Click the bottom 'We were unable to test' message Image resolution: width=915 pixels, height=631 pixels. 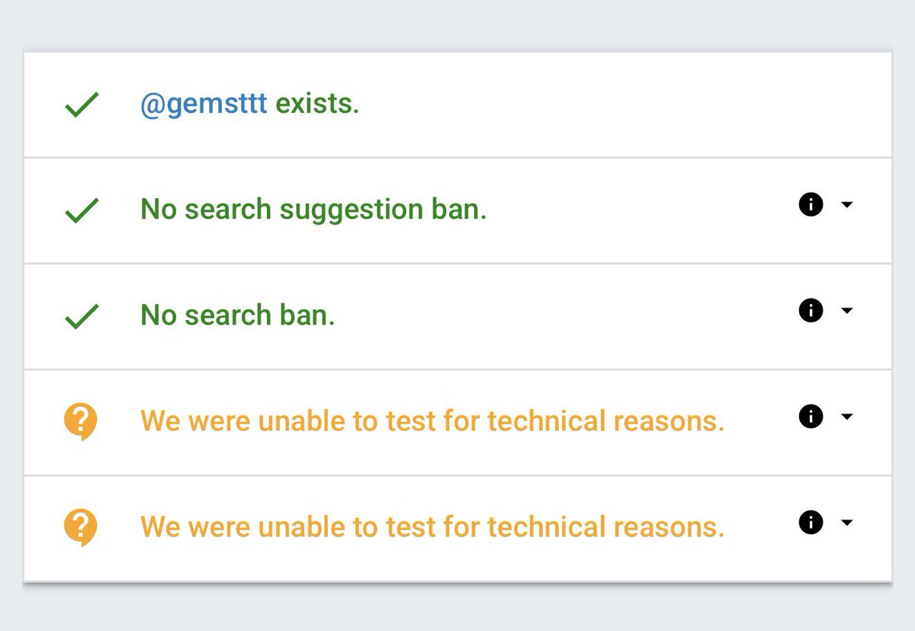click(x=432, y=527)
